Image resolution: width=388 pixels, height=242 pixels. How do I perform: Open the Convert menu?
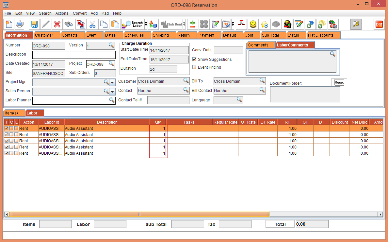(80, 13)
